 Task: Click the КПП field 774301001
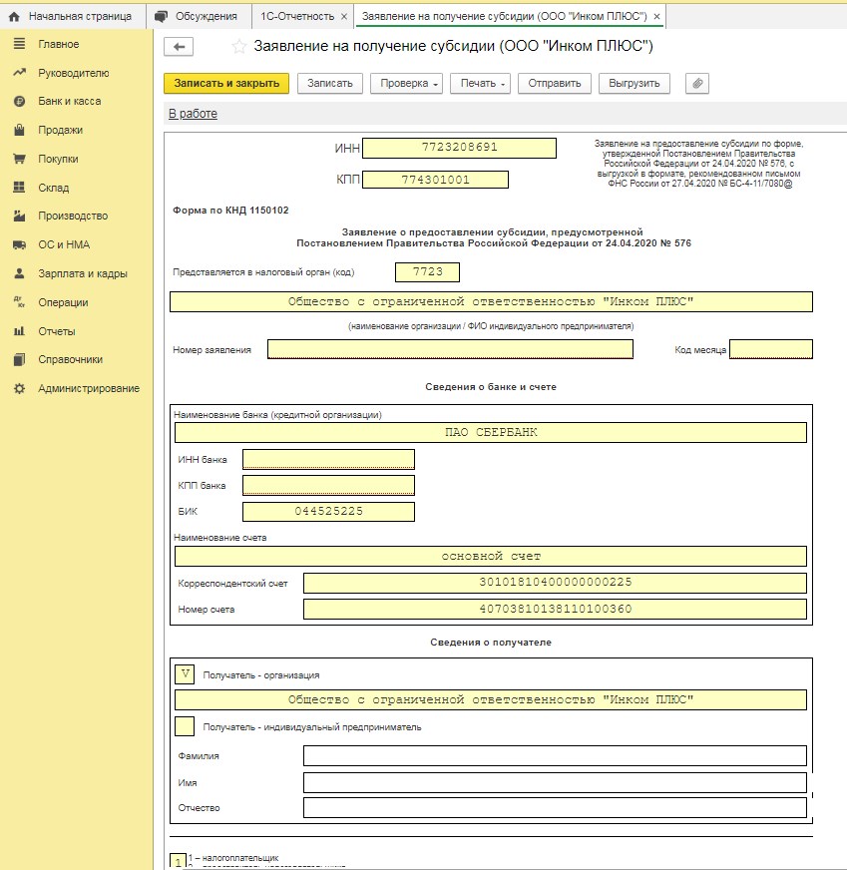[x=435, y=180]
